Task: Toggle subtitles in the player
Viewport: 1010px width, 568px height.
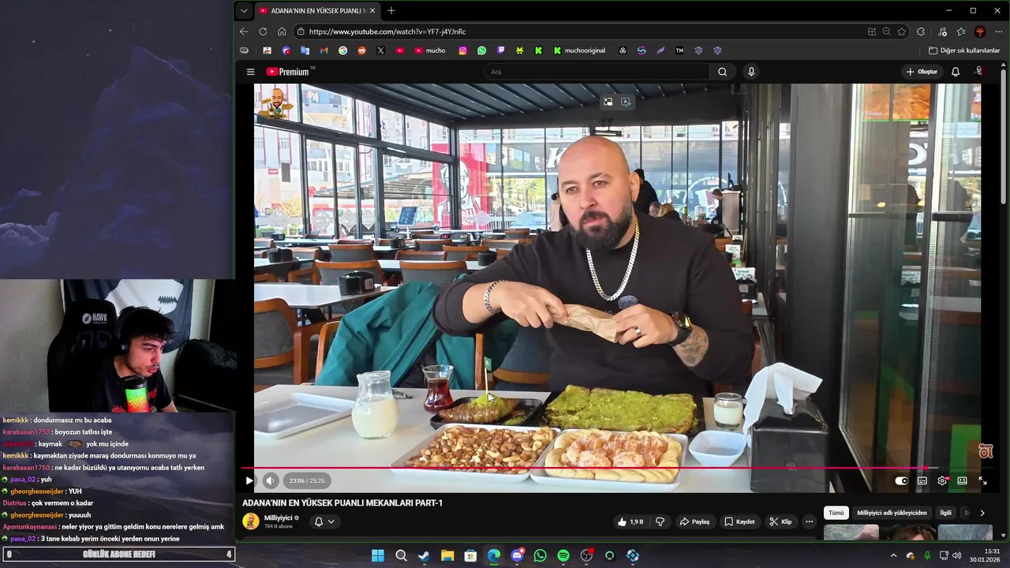Action: (x=922, y=480)
